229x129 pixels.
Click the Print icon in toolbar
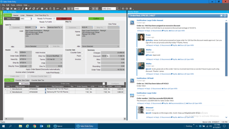(x=42, y=9)
